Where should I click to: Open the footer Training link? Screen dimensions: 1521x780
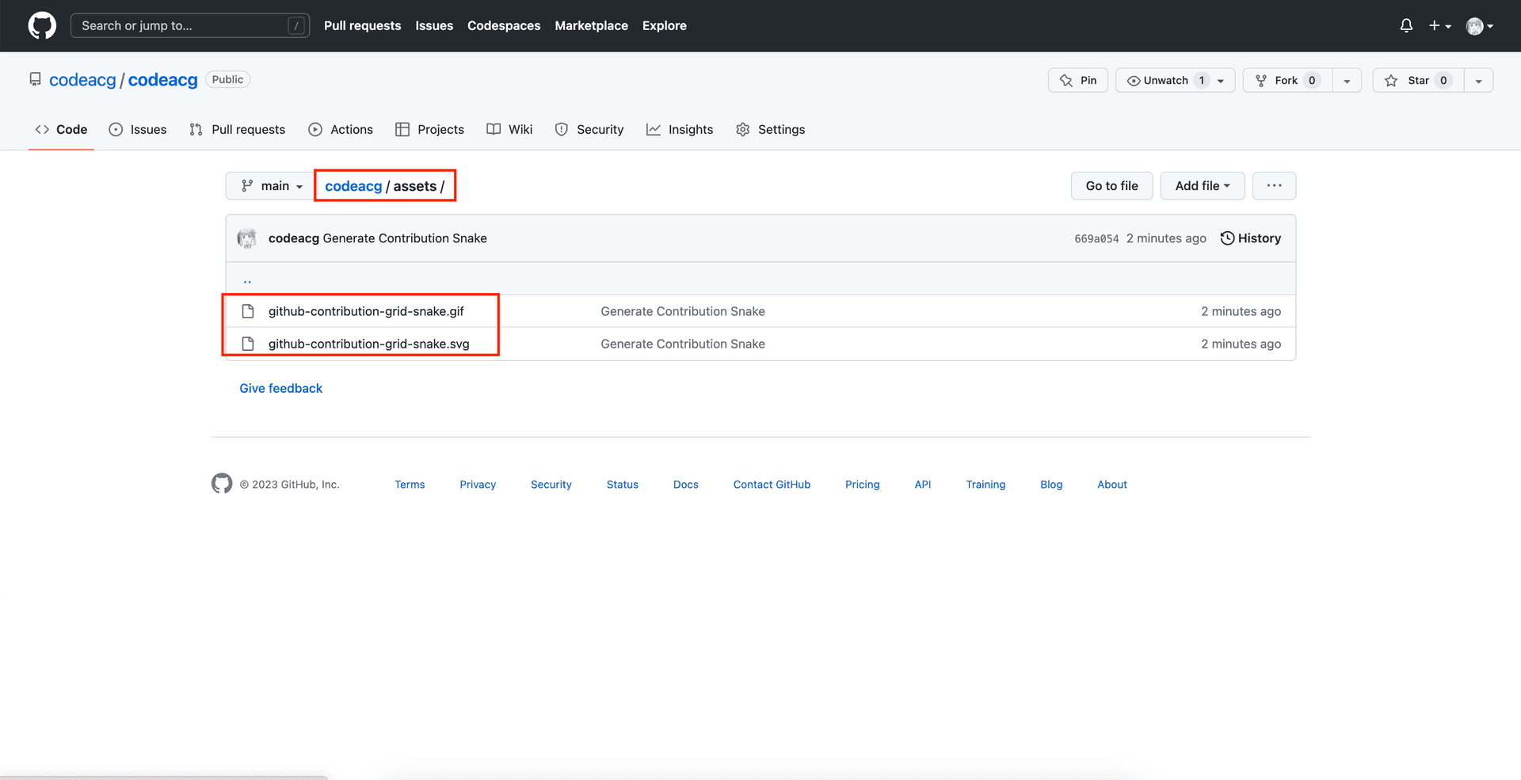(x=985, y=485)
